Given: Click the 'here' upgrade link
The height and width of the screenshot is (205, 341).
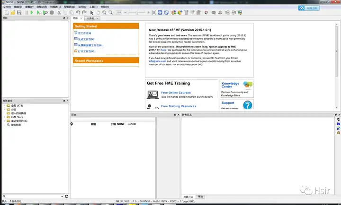Looking at the screenshot, I should [164, 50].
